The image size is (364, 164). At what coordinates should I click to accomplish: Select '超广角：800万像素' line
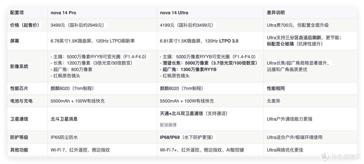[x=71, y=69]
